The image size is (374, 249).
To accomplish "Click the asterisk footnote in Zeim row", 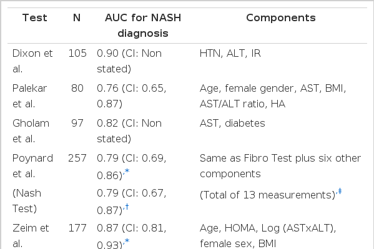I will click(126, 241).
